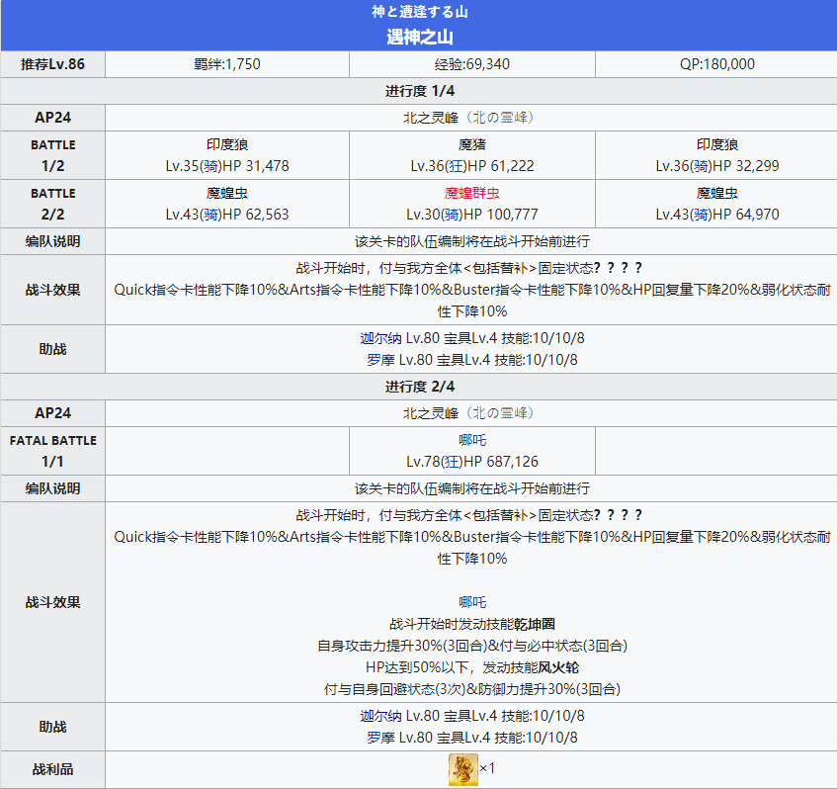Open 哪吒 link above 乾坤圈 skill text
Viewport: 837px width, 789px height.
point(472,602)
